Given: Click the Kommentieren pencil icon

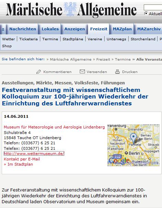Looking at the screenshot, I should click(39, 72).
